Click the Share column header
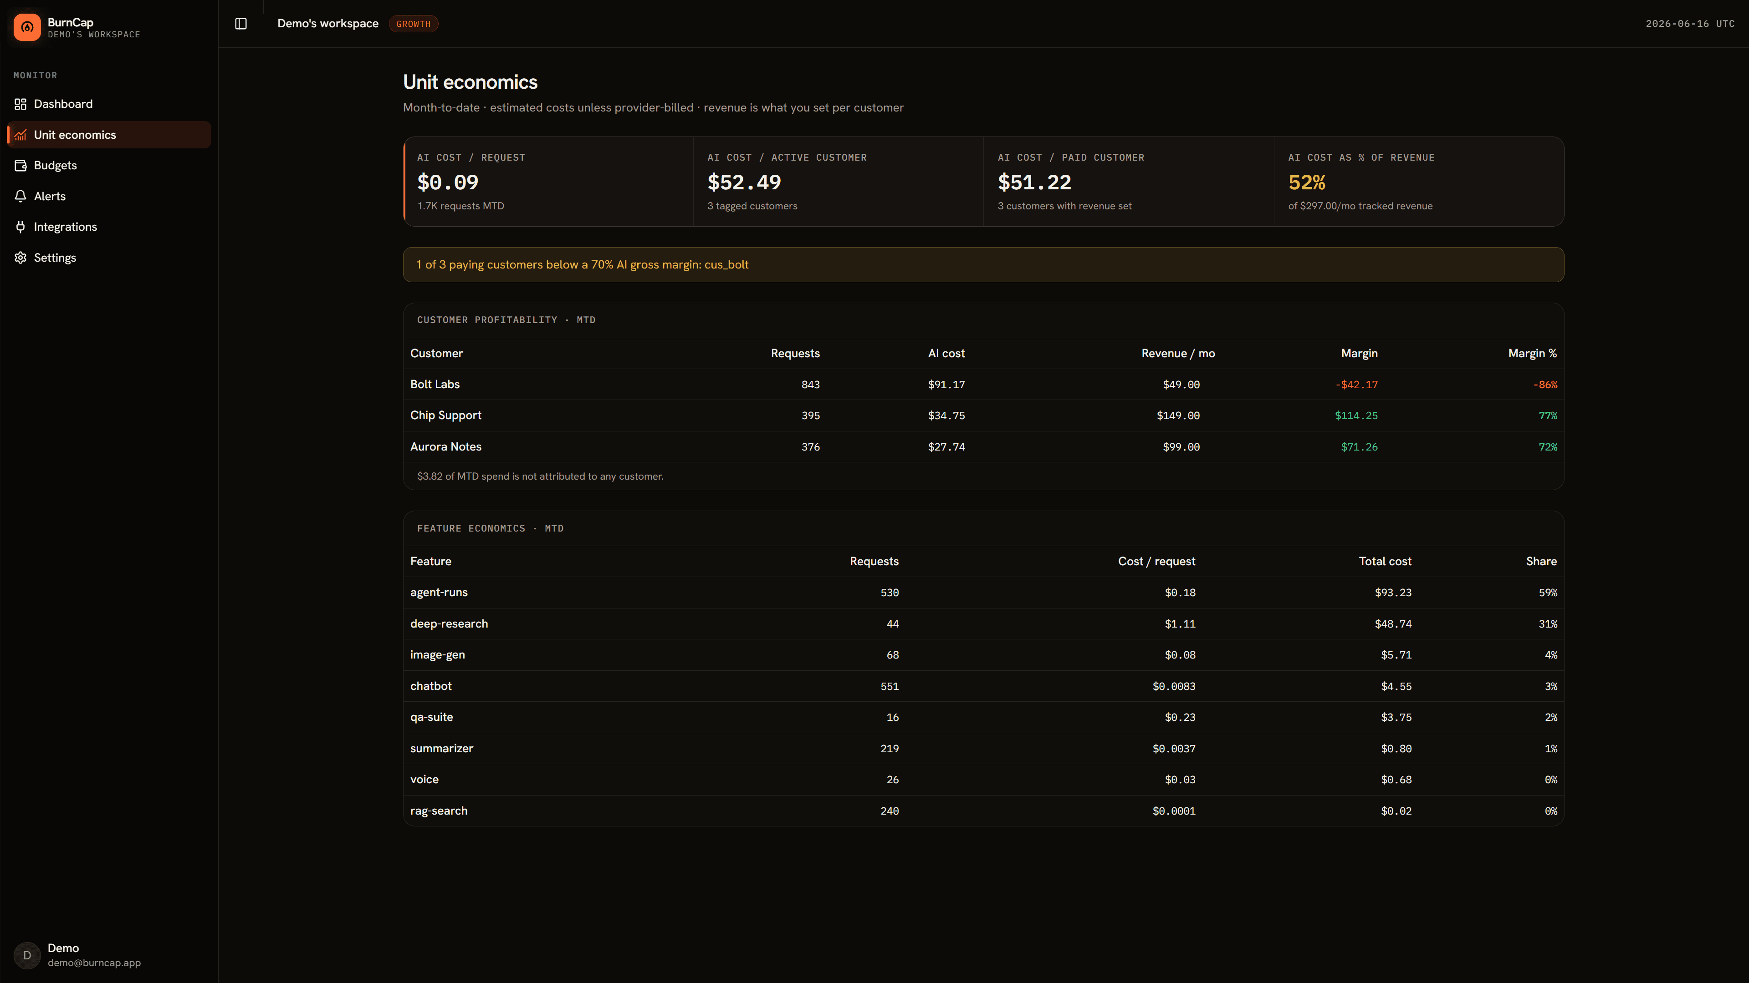This screenshot has width=1749, height=983. click(1541, 561)
